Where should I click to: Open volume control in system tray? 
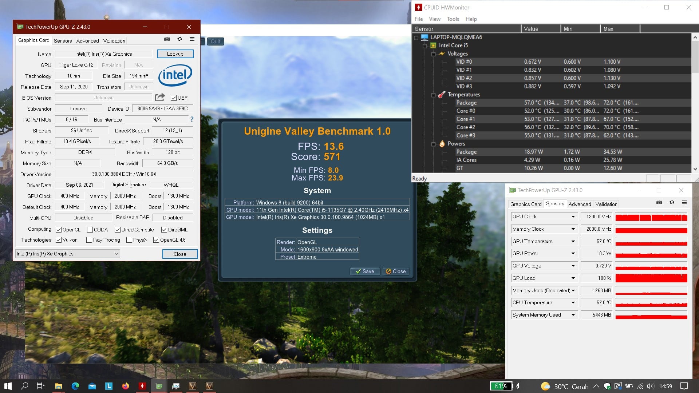[651, 386]
